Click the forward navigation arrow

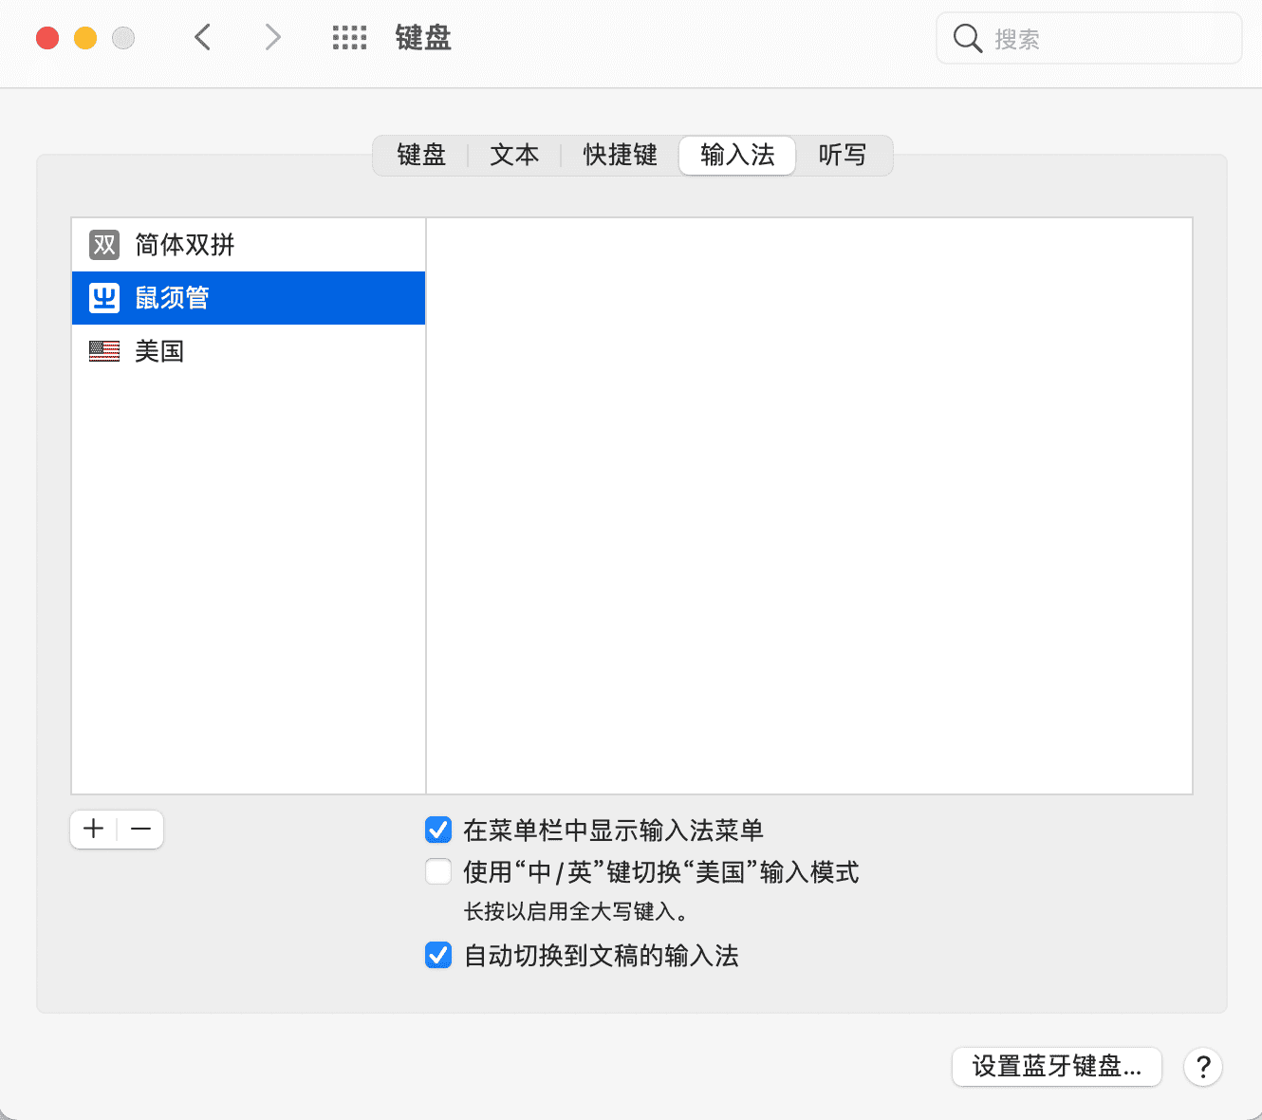pyautogui.click(x=272, y=38)
